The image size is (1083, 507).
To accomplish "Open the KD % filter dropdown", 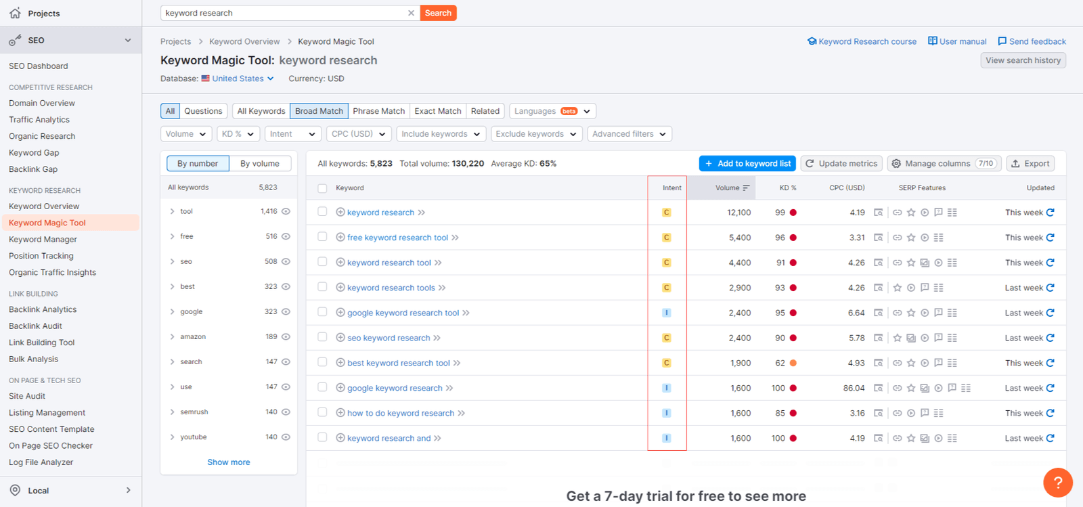I will 238,134.
